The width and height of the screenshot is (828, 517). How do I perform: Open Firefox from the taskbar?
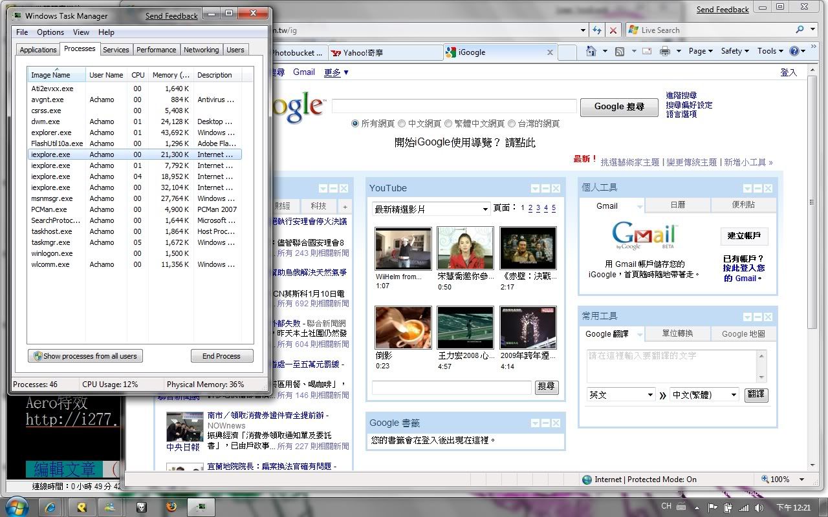click(x=171, y=507)
